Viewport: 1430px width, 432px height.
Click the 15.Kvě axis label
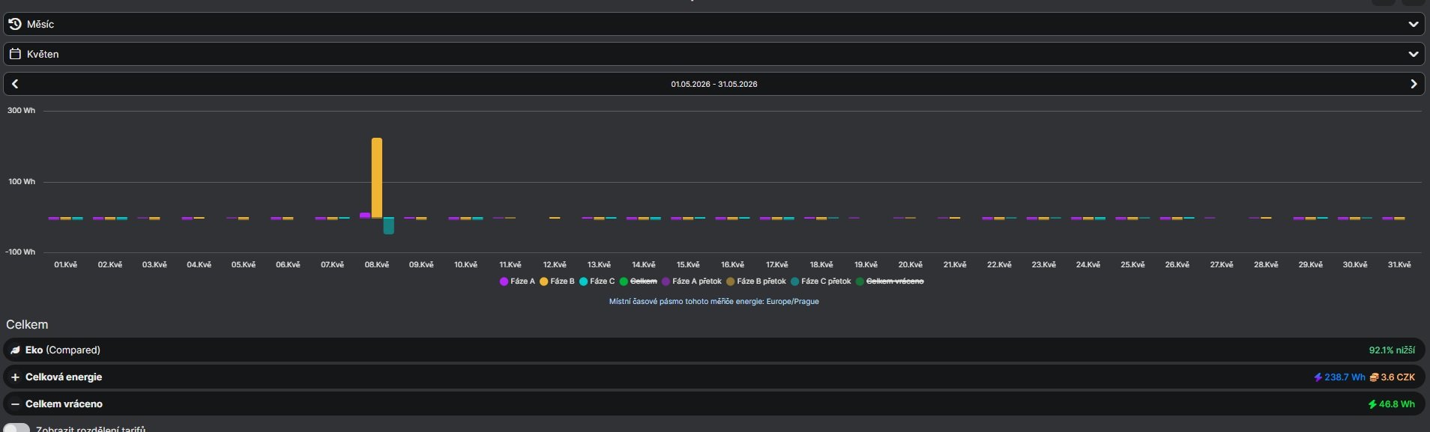688,265
